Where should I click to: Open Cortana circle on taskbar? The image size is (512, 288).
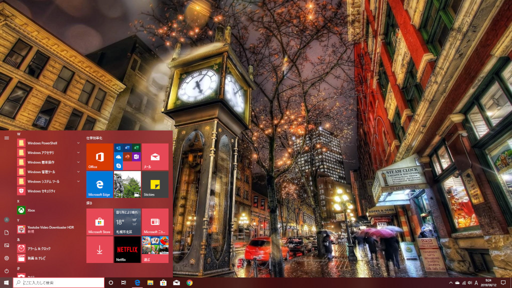coord(110,283)
